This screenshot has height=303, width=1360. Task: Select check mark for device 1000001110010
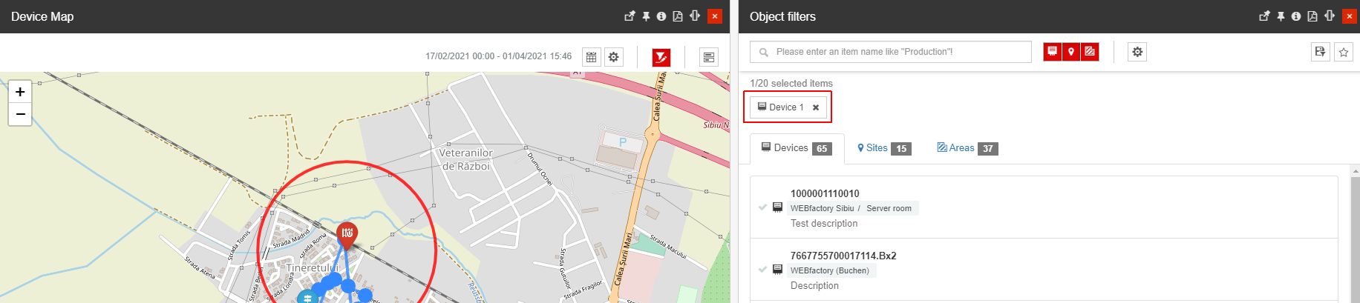(762, 207)
